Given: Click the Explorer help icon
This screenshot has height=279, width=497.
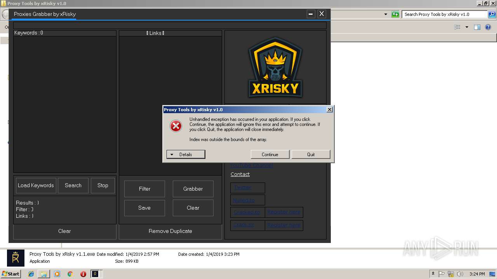Looking at the screenshot, I should pos(488,27).
